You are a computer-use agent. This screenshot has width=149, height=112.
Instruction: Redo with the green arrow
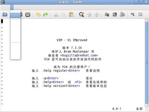click(46, 14)
